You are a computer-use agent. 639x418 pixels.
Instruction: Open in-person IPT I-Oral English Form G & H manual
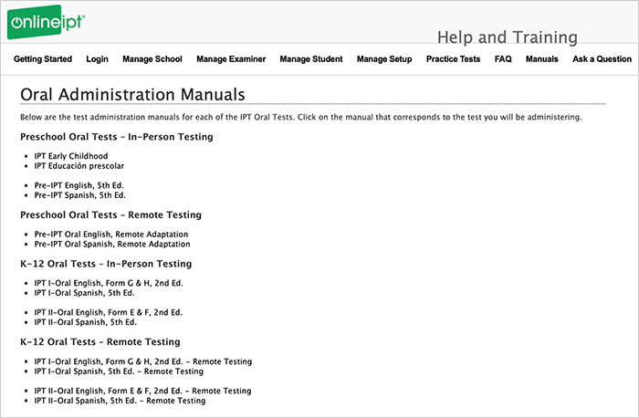(x=109, y=283)
